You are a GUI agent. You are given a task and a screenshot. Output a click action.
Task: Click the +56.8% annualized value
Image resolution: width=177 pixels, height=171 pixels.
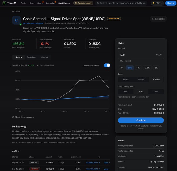[18, 44]
